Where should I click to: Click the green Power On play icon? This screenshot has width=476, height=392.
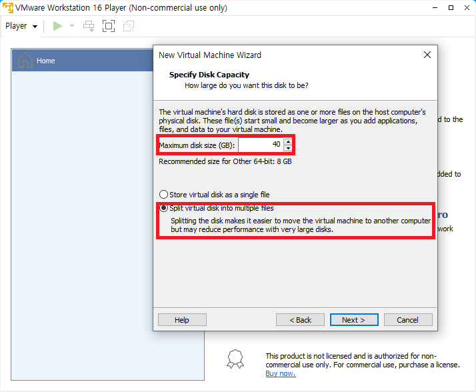(57, 26)
